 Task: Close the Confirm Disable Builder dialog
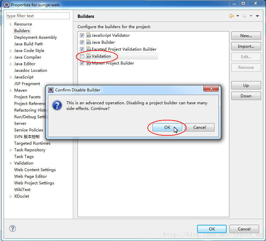pyautogui.click(x=211, y=88)
